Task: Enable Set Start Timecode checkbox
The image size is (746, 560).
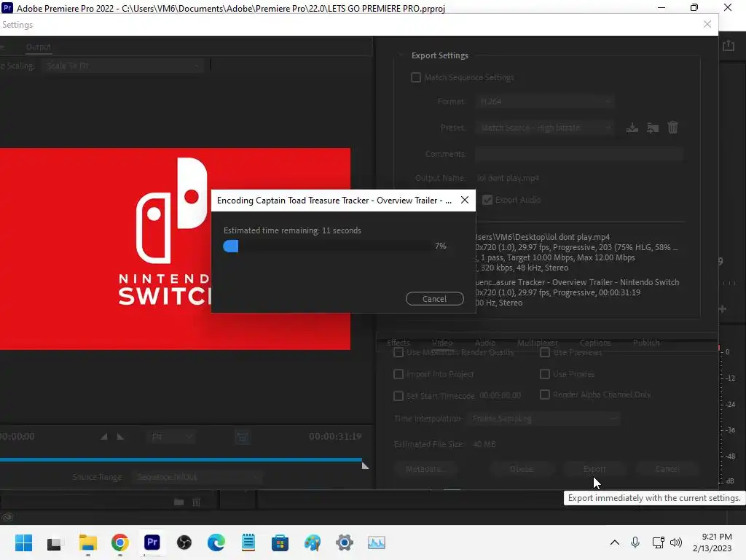Action: click(x=398, y=396)
